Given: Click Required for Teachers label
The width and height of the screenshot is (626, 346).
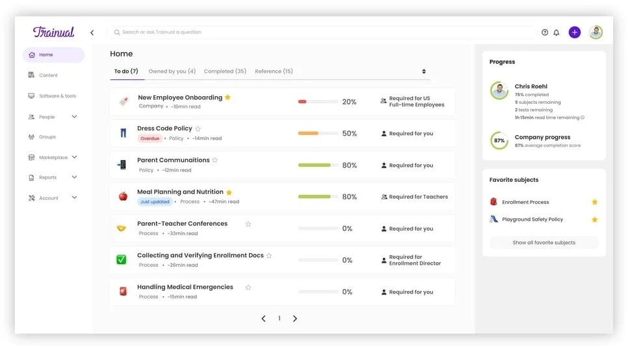Looking at the screenshot, I should [x=419, y=197].
